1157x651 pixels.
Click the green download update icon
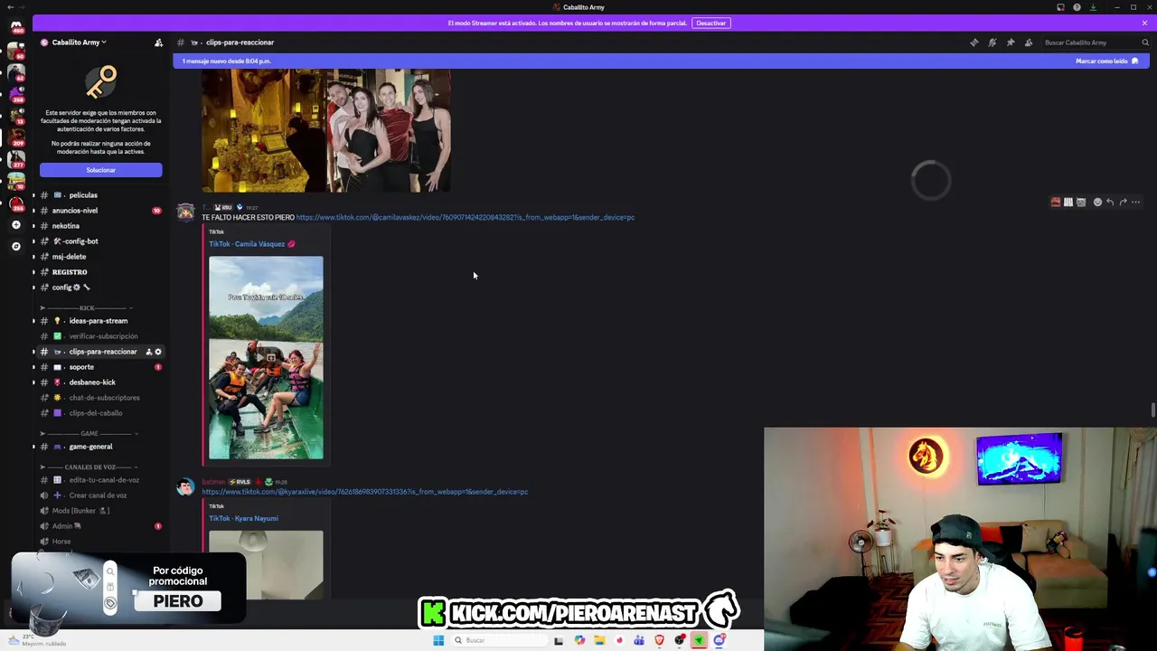1093,7
